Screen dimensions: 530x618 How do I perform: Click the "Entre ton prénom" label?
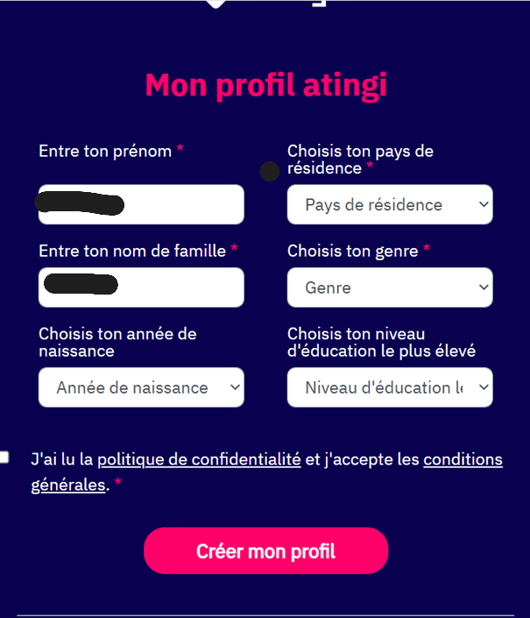pyautogui.click(x=105, y=151)
